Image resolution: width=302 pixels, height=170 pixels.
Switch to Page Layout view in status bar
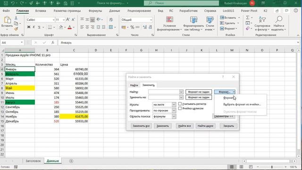pos(241,167)
